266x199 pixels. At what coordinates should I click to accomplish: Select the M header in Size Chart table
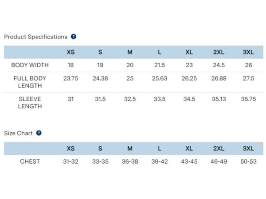click(x=130, y=149)
